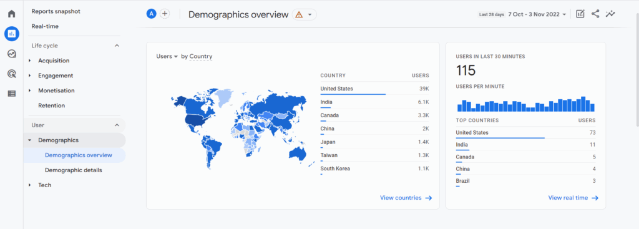Open the Home icon in left rail
Screen dimensions: 639x229
click(11, 14)
